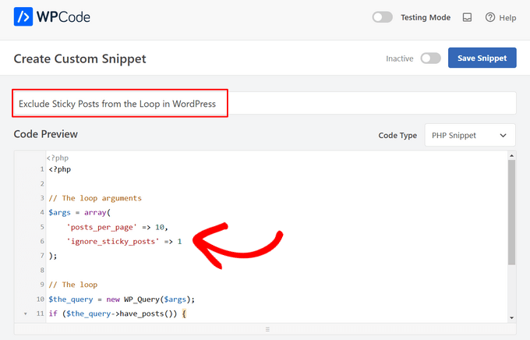
Task: Click line number 2 in gutter
Action: [x=42, y=184]
